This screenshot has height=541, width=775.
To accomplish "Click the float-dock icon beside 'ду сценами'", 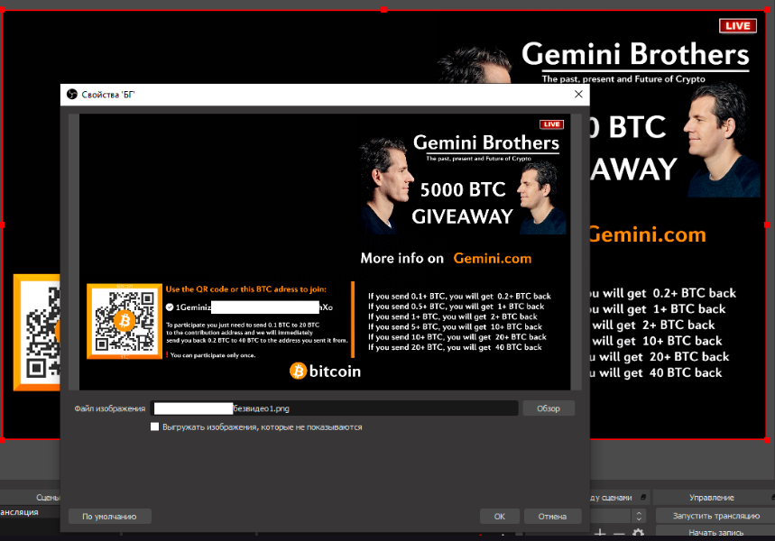I will 643,497.
